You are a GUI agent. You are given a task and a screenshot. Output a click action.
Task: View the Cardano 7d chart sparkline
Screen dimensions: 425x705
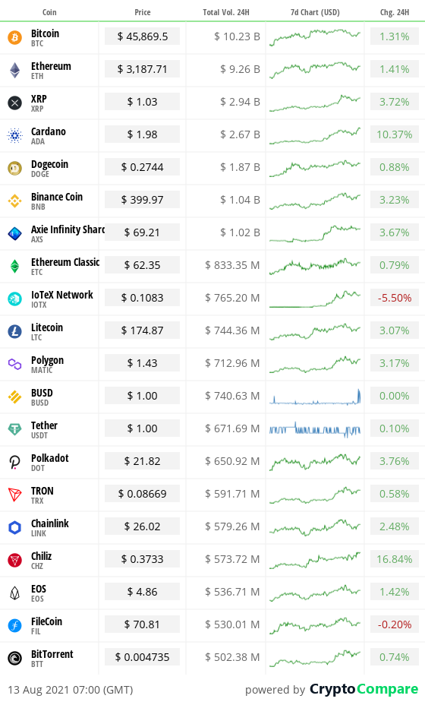315,135
